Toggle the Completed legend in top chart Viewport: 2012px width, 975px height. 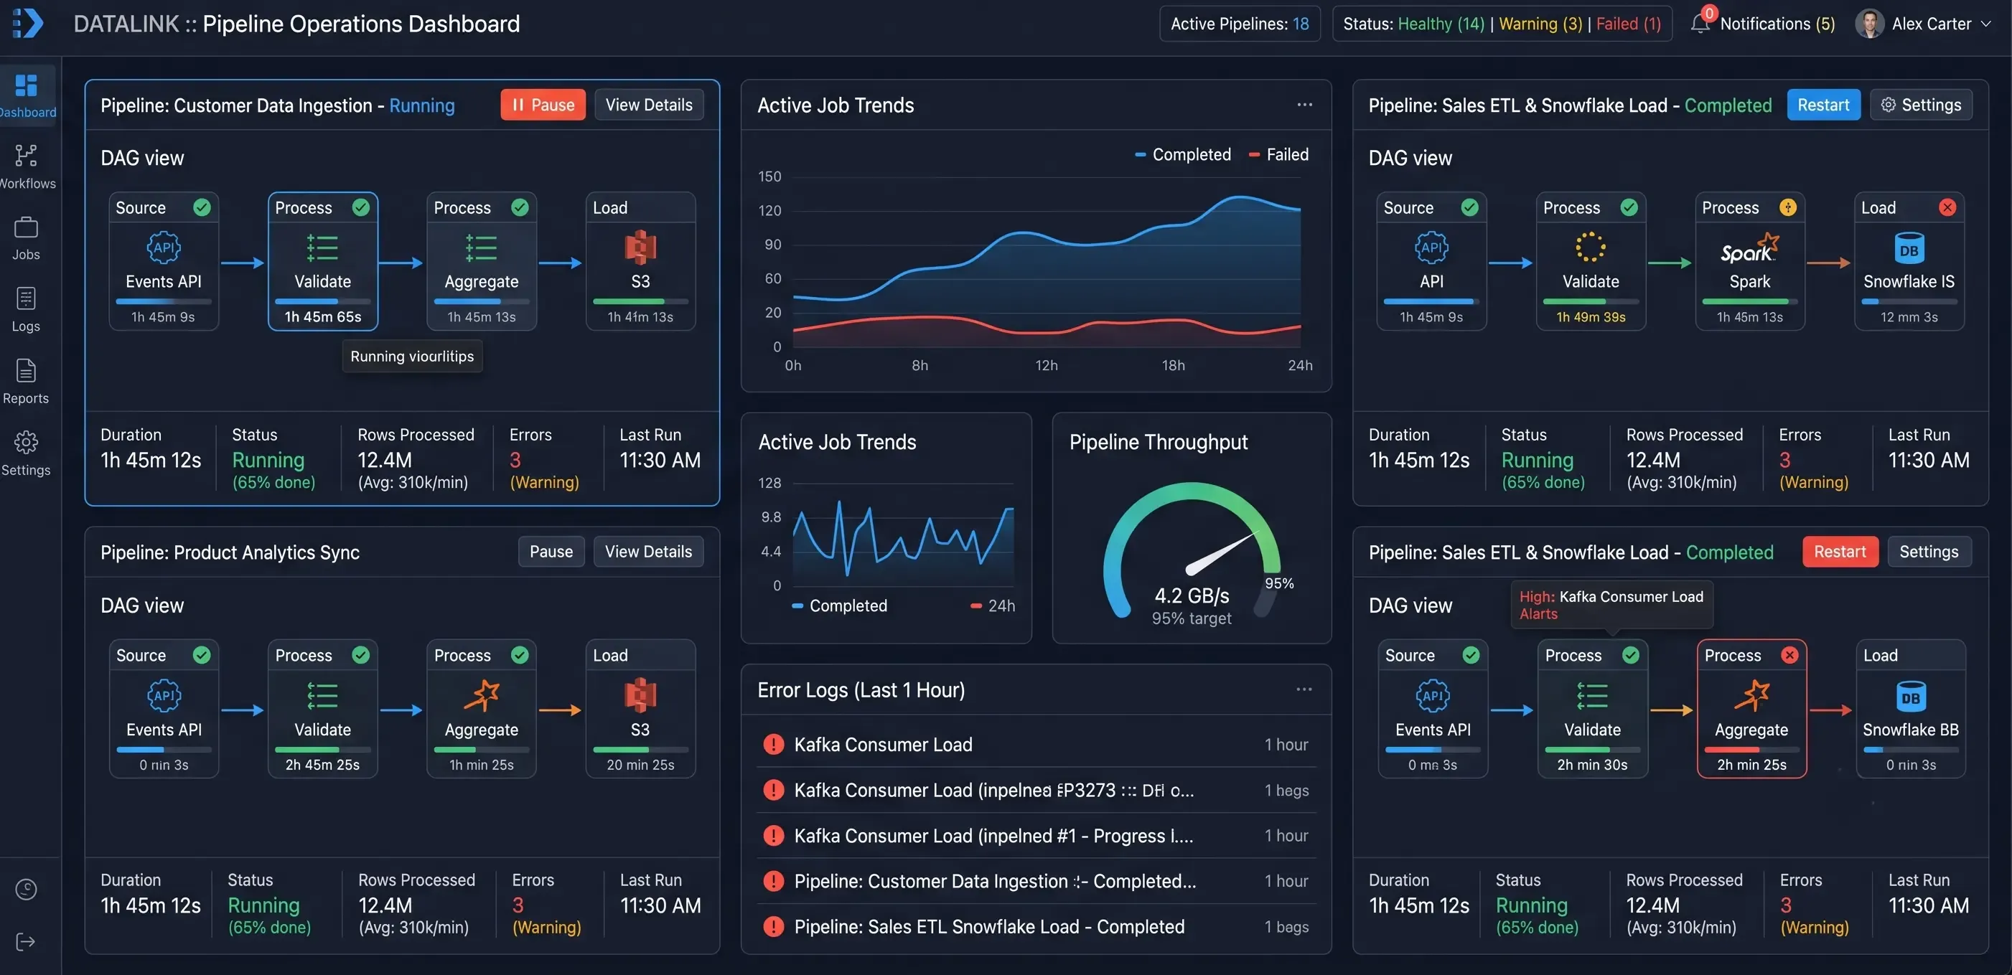1182,154
